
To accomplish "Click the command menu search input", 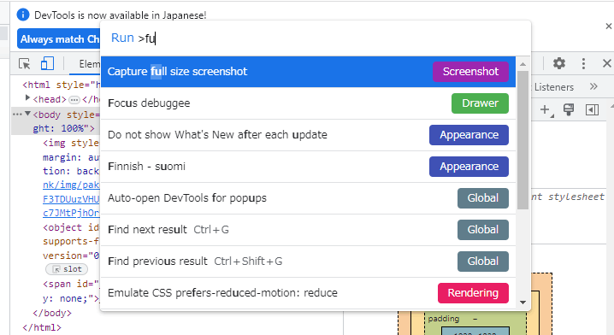I will (x=316, y=38).
